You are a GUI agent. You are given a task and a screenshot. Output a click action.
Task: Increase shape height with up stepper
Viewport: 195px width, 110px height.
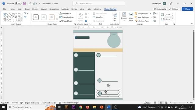[x=173, y=14]
